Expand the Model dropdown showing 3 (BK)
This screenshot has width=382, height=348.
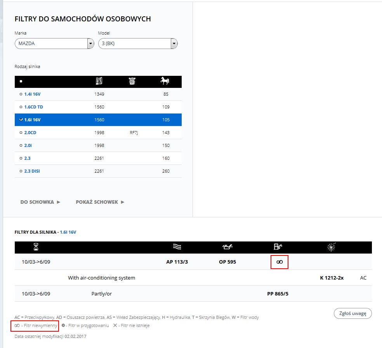[137, 44]
